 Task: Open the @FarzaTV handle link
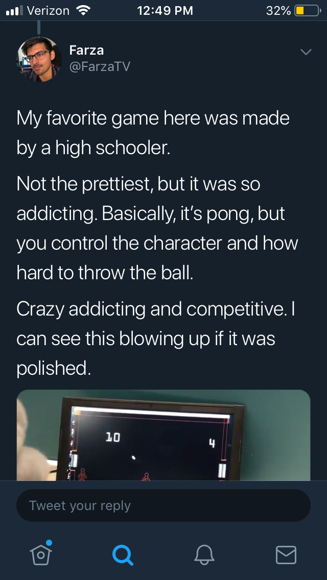click(x=99, y=66)
